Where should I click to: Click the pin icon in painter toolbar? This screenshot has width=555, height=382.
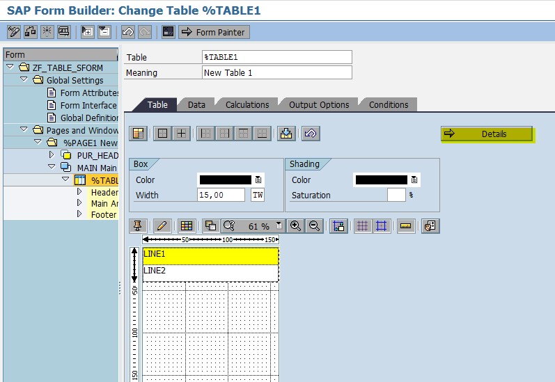pyautogui.click(x=138, y=225)
